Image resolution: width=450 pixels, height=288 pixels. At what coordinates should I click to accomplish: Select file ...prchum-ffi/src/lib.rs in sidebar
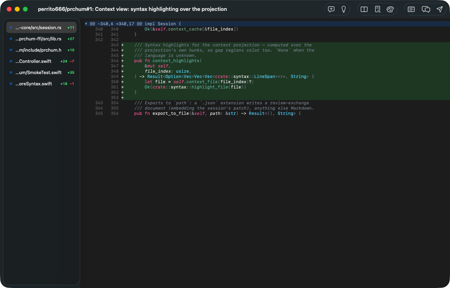(x=41, y=39)
